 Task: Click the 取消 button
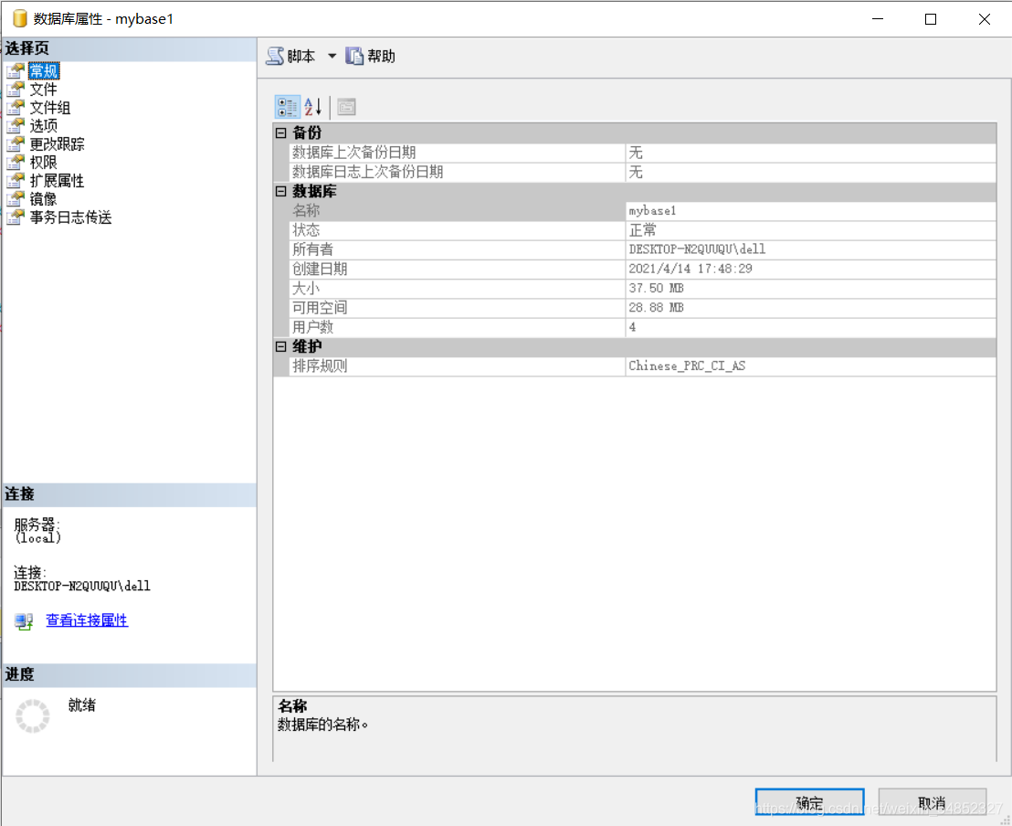pyautogui.click(x=932, y=801)
